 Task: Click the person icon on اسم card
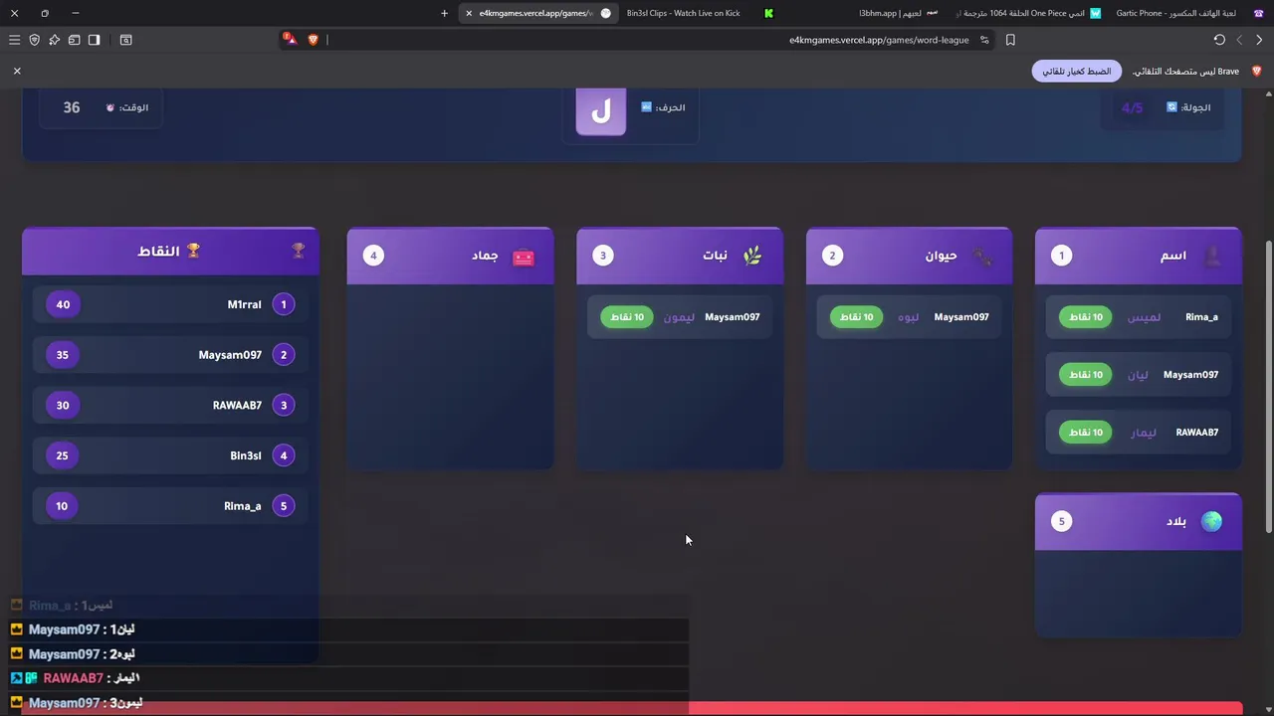1212,256
